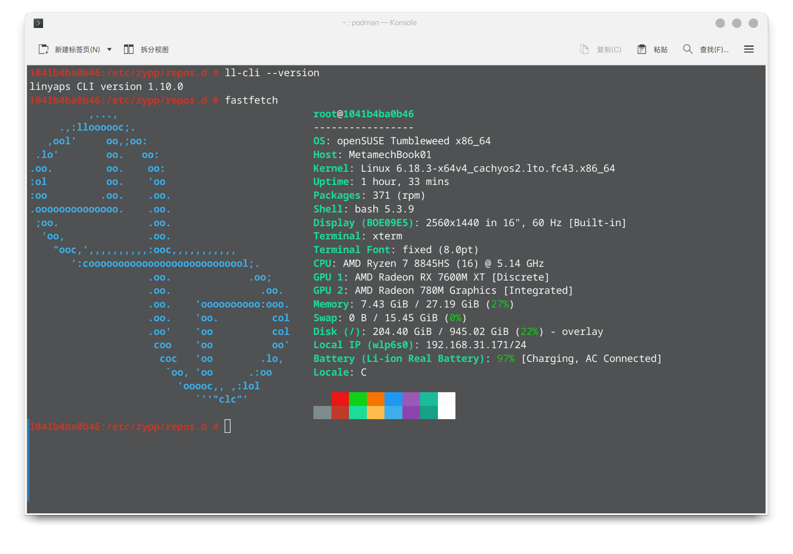The image size is (793, 554).
Task: Click the 'Swap: 0 B / 15.45 GiB' line
Action: [390, 318]
